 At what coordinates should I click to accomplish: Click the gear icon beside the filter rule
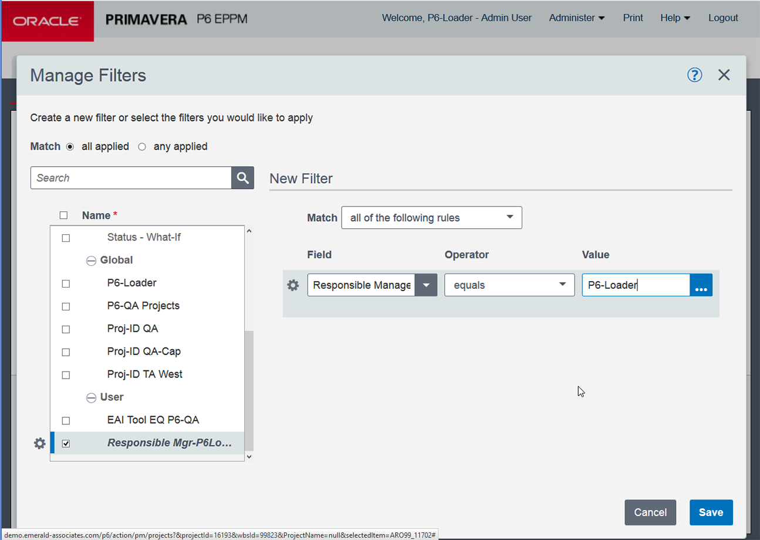coord(293,285)
